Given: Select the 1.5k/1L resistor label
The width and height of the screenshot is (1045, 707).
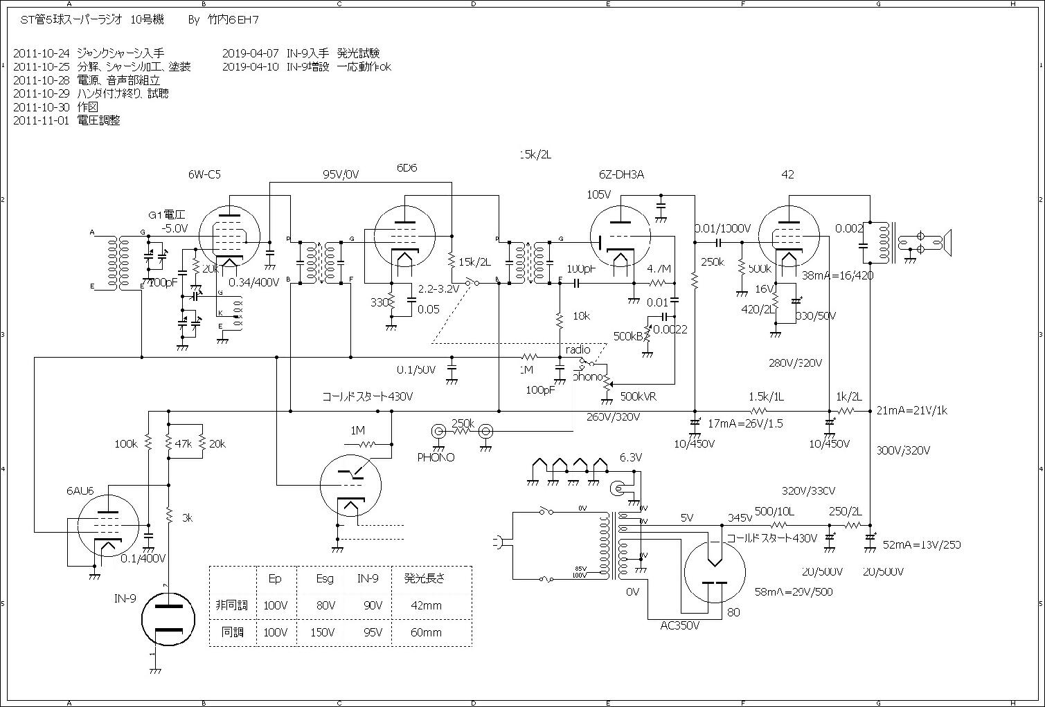Looking at the screenshot, I should pyautogui.click(x=767, y=396).
